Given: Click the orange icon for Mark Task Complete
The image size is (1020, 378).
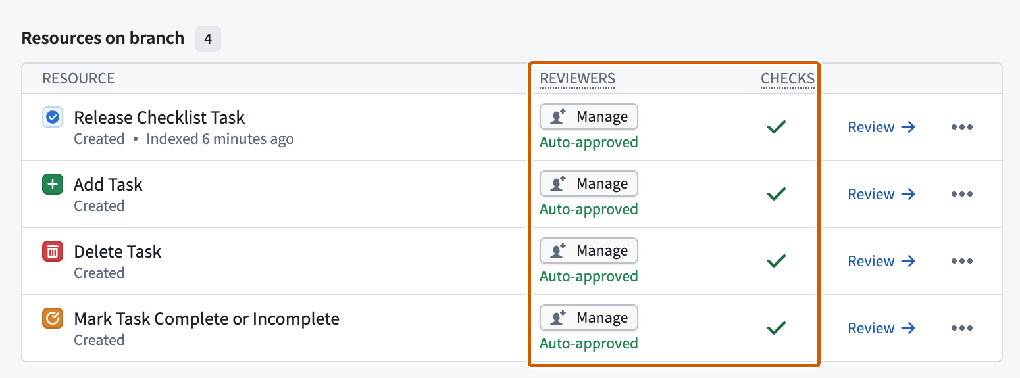Looking at the screenshot, I should 52,319.
